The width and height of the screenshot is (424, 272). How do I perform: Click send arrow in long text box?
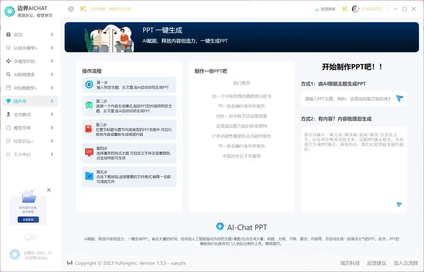coord(399,204)
